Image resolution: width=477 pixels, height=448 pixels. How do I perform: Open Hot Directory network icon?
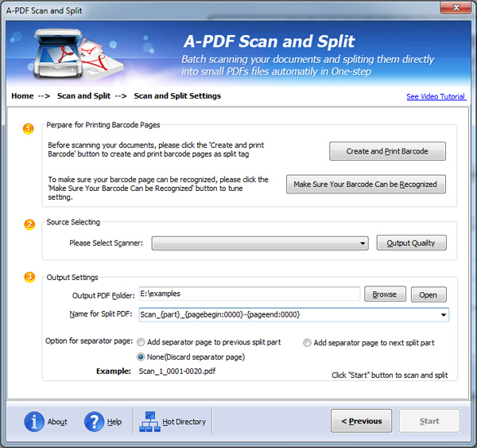(149, 422)
